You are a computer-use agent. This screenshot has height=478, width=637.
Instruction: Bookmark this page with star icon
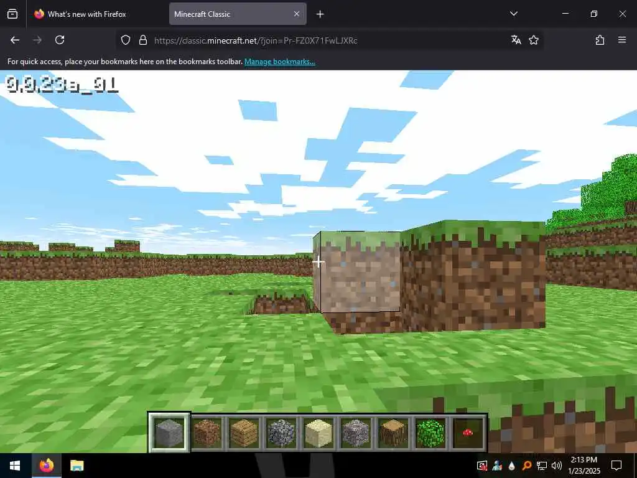coord(534,40)
